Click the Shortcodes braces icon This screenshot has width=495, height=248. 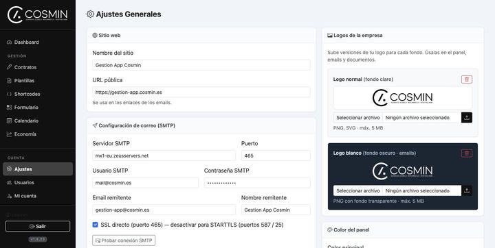pos(9,94)
